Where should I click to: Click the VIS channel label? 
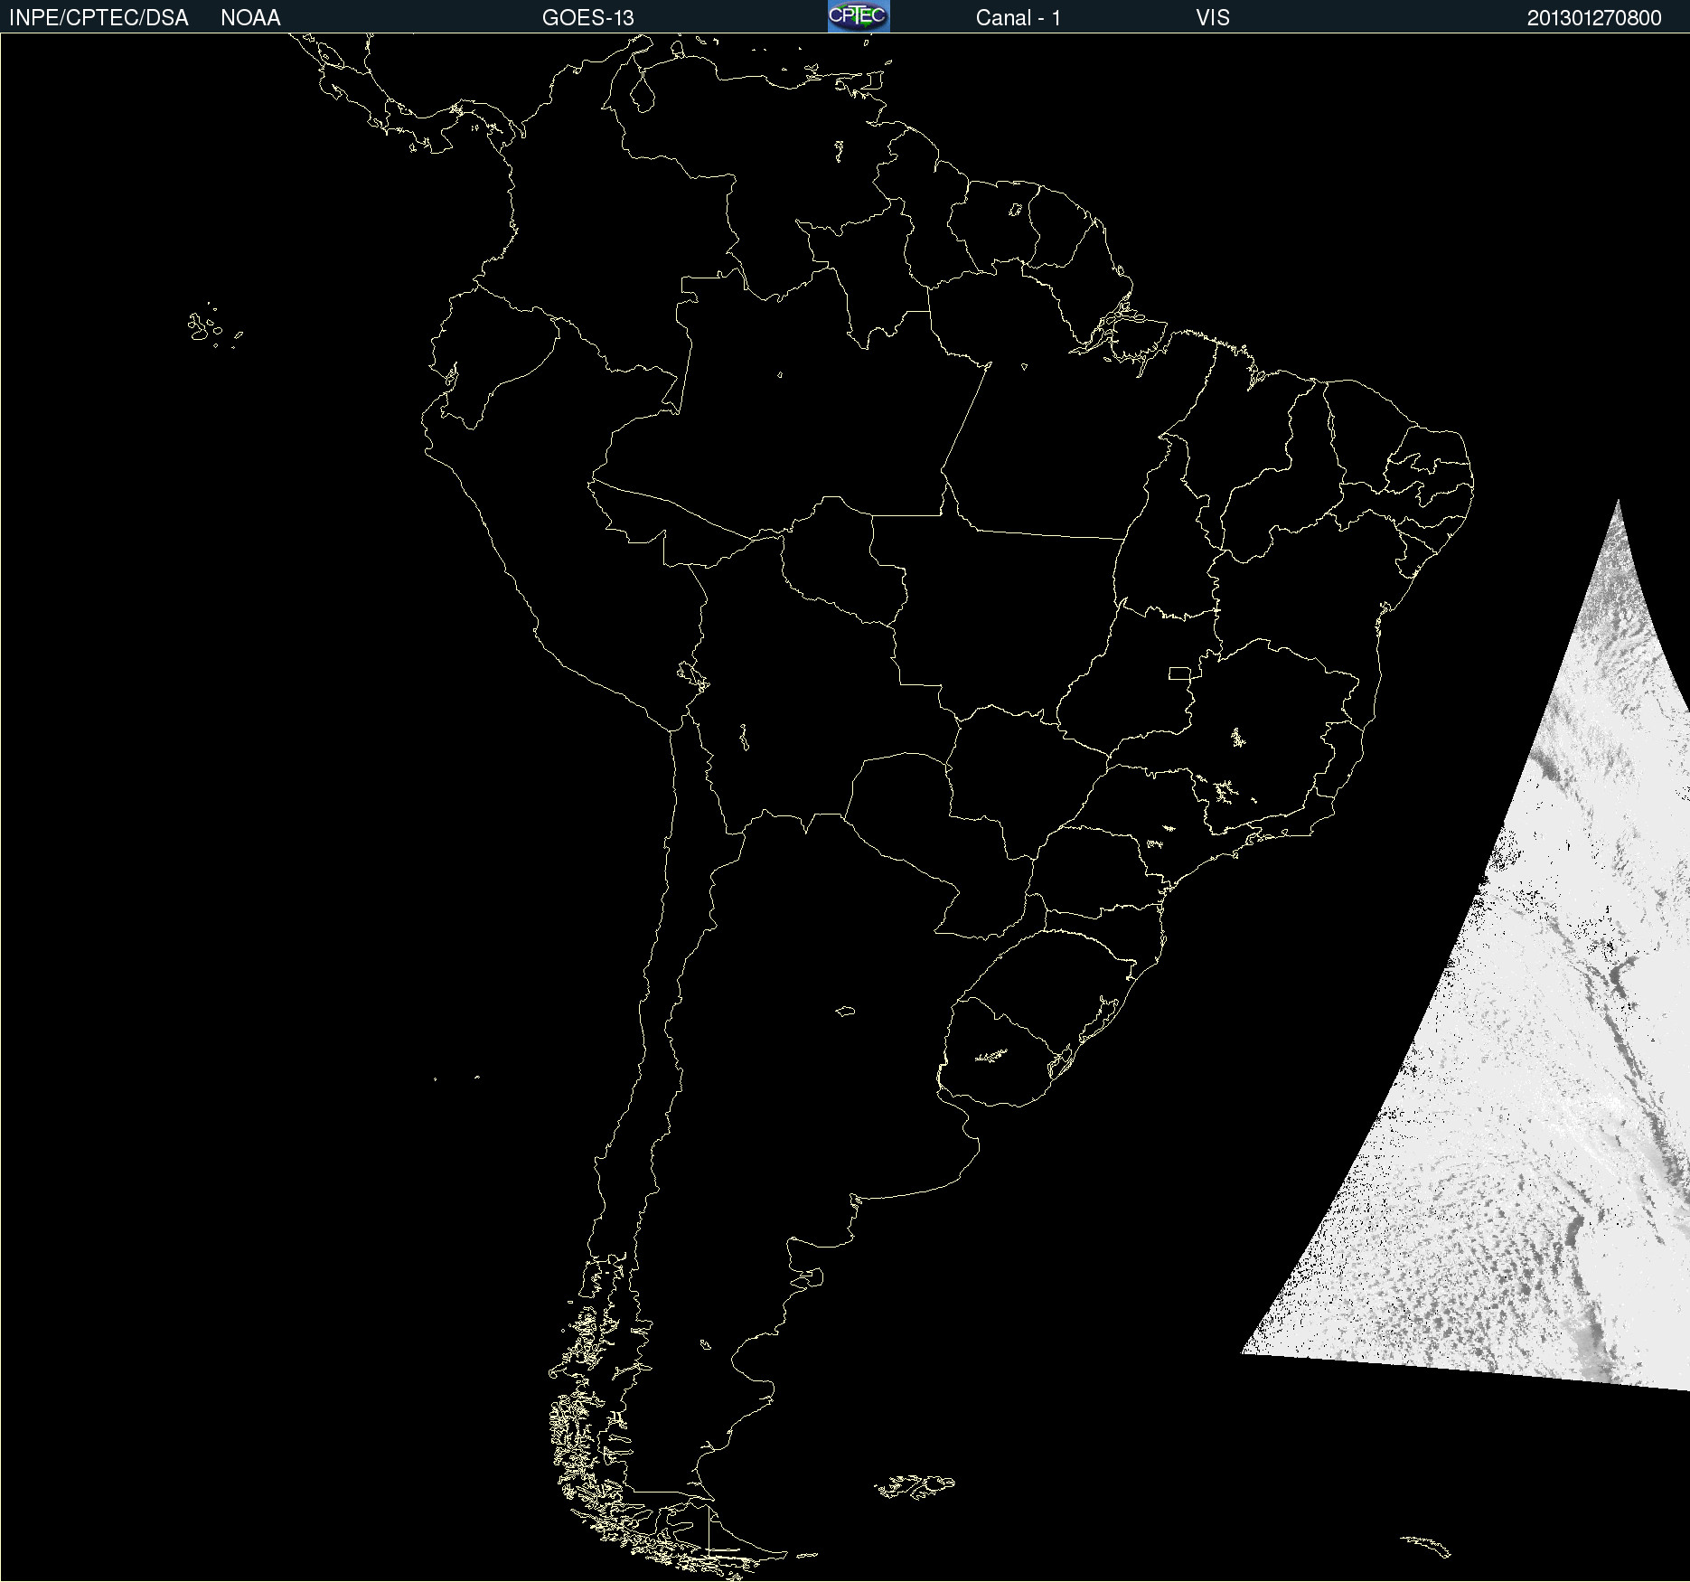coord(1213,18)
